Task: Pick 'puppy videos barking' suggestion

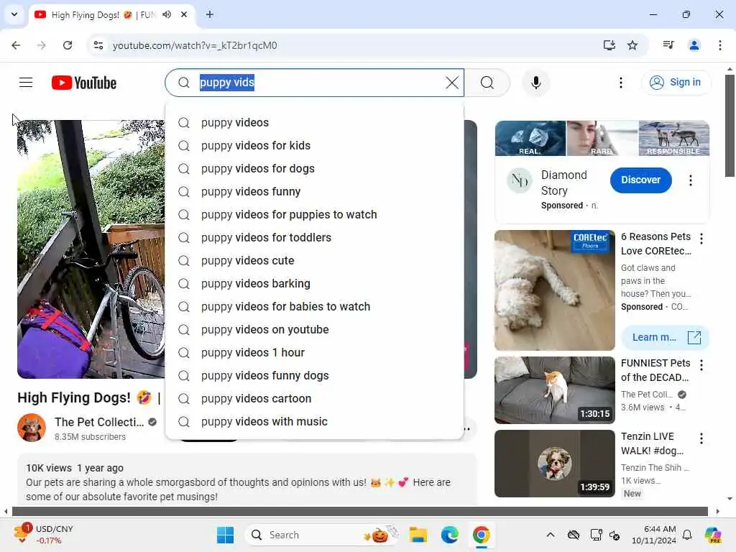Action: click(x=315, y=283)
